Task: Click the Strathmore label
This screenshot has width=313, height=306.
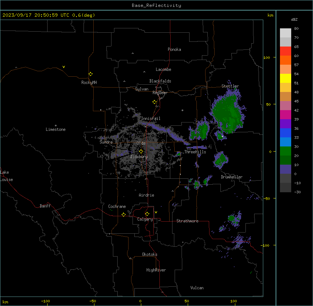Action: [x=187, y=221]
